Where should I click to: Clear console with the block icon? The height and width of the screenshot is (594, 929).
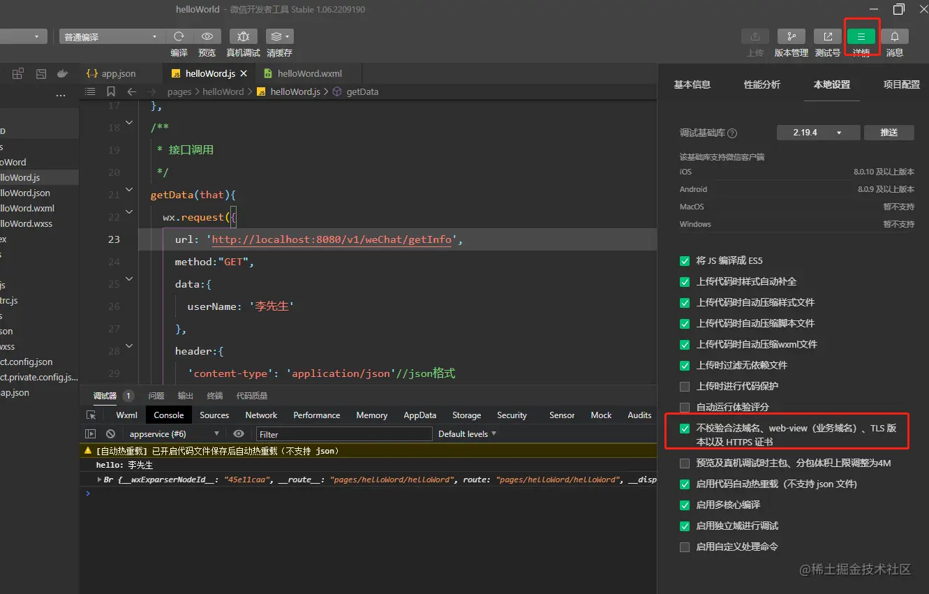coord(110,434)
